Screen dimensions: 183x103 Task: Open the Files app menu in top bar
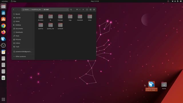(x=13, y=1)
